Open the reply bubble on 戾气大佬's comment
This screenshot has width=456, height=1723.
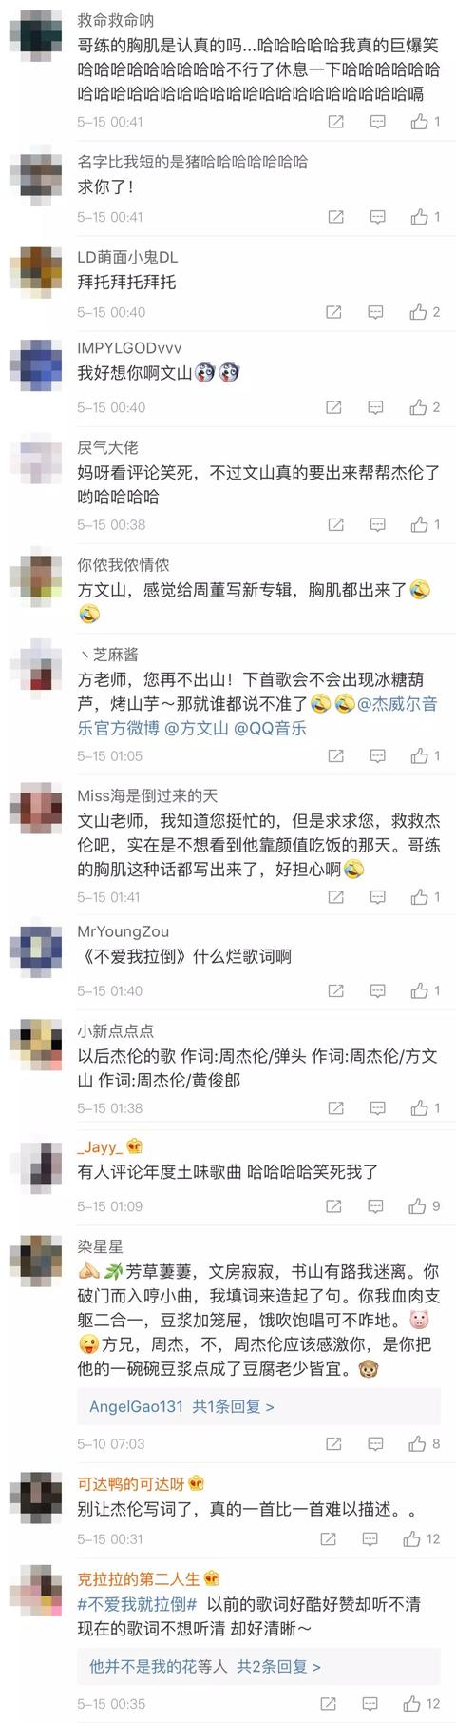pos(376,524)
